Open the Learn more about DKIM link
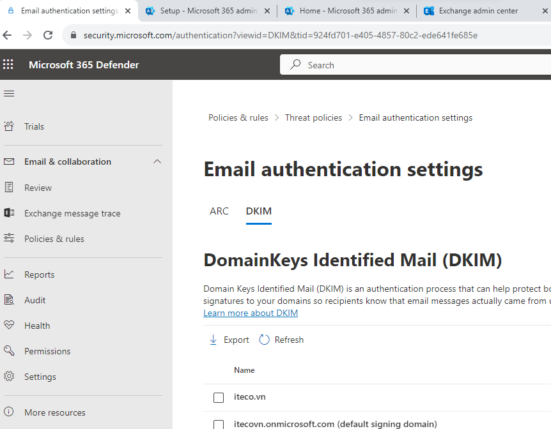 [250, 312]
